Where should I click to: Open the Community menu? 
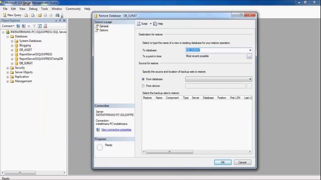(x=73, y=9)
